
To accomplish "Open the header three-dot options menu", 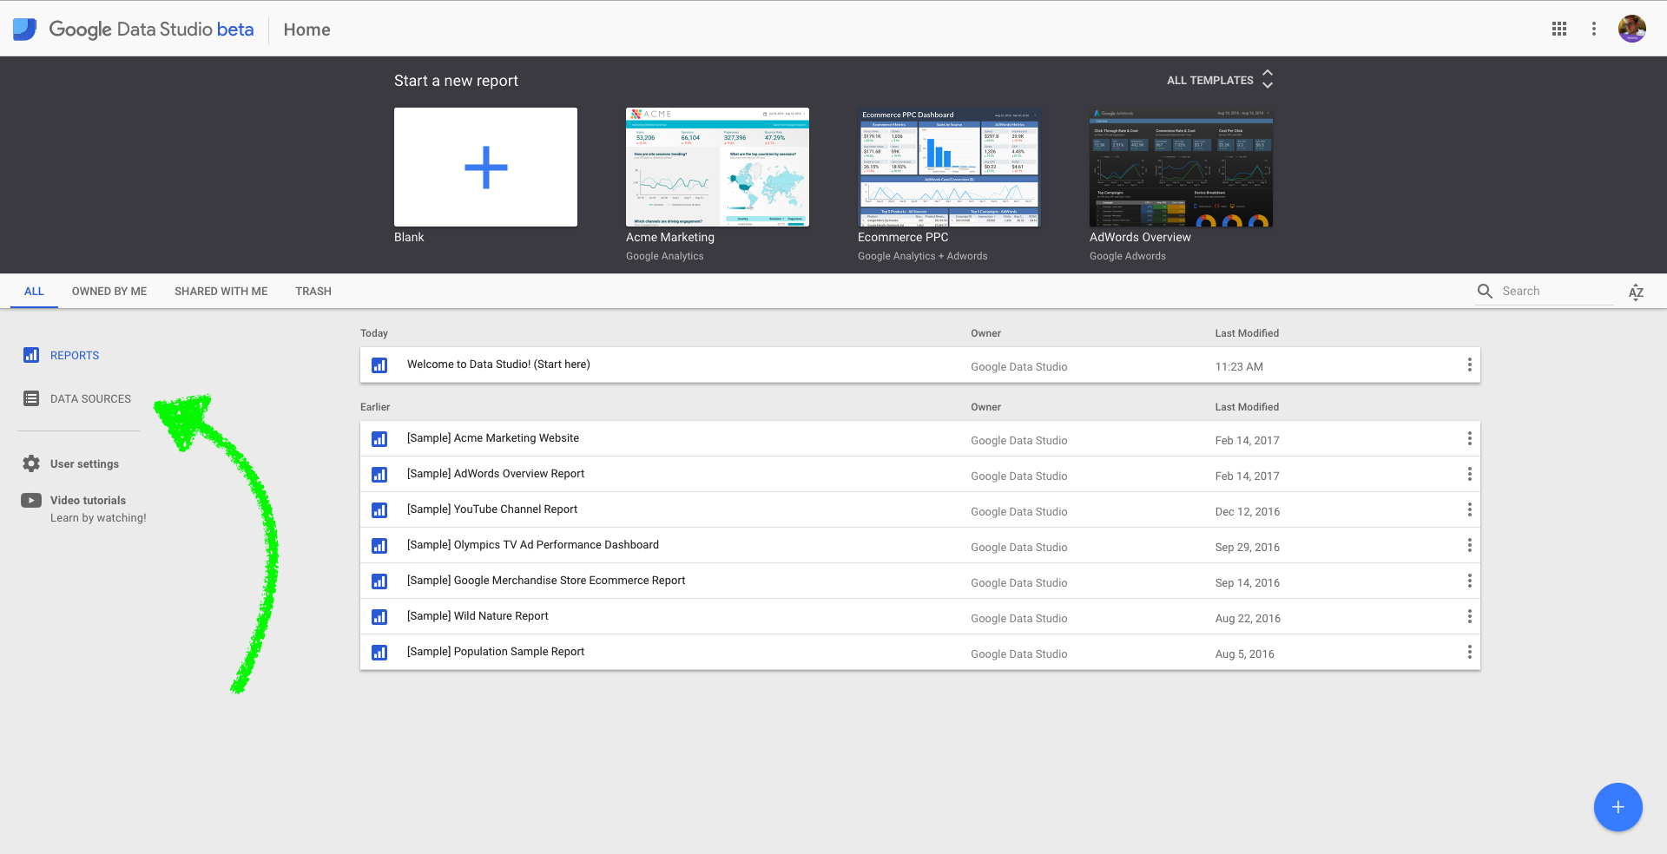I will (x=1594, y=29).
